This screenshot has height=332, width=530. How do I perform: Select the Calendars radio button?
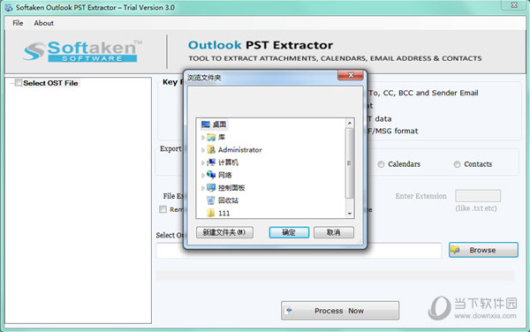tap(381, 164)
